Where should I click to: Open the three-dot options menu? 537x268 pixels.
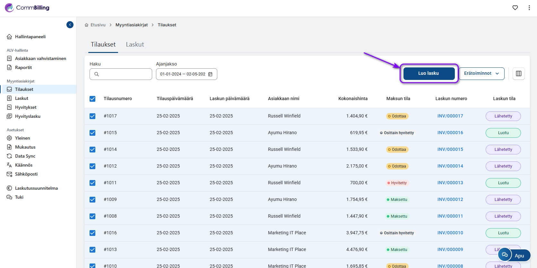(529, 8)
